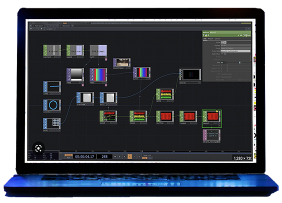Click pink X marker below null1 node
Viewport: 282px width, 203px height.
106,59
